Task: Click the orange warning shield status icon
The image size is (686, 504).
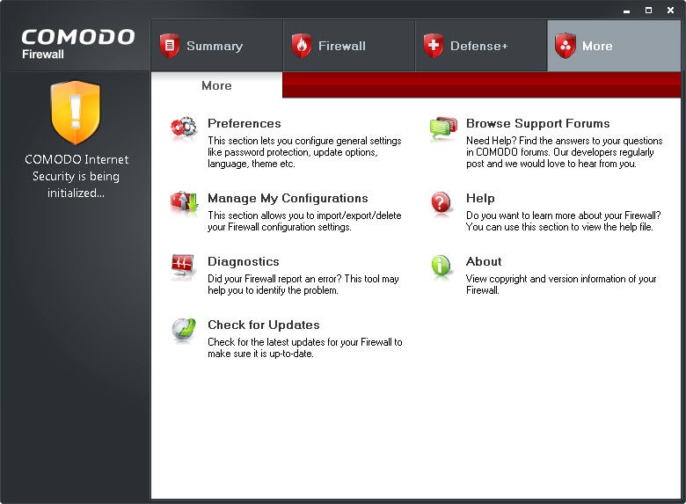Action: [x=76, y=113]
